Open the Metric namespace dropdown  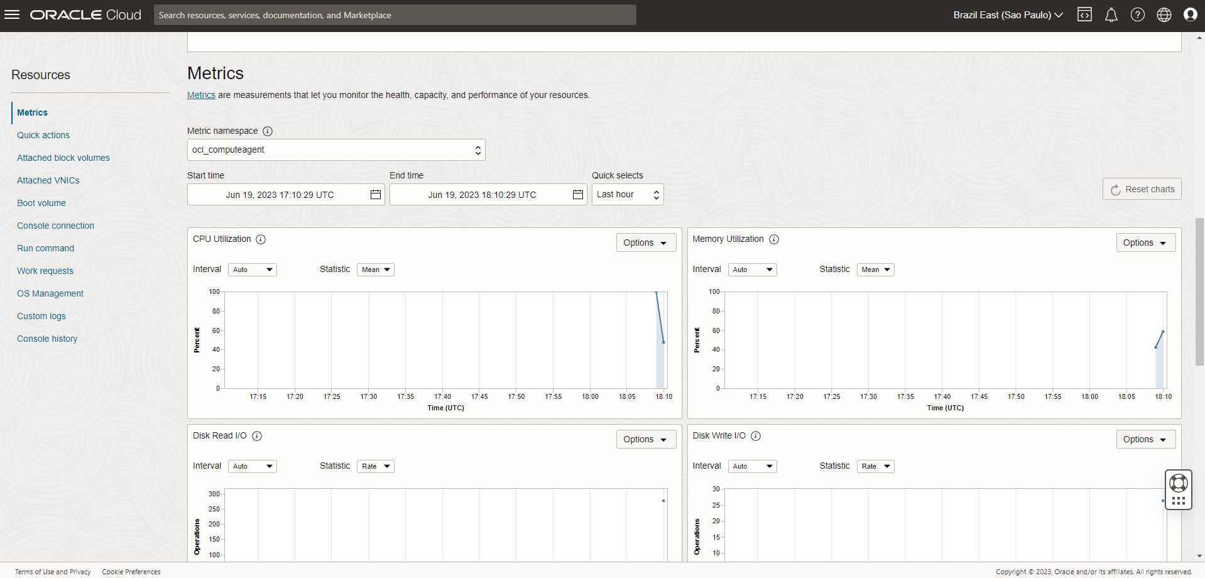(x=336, y=150)
